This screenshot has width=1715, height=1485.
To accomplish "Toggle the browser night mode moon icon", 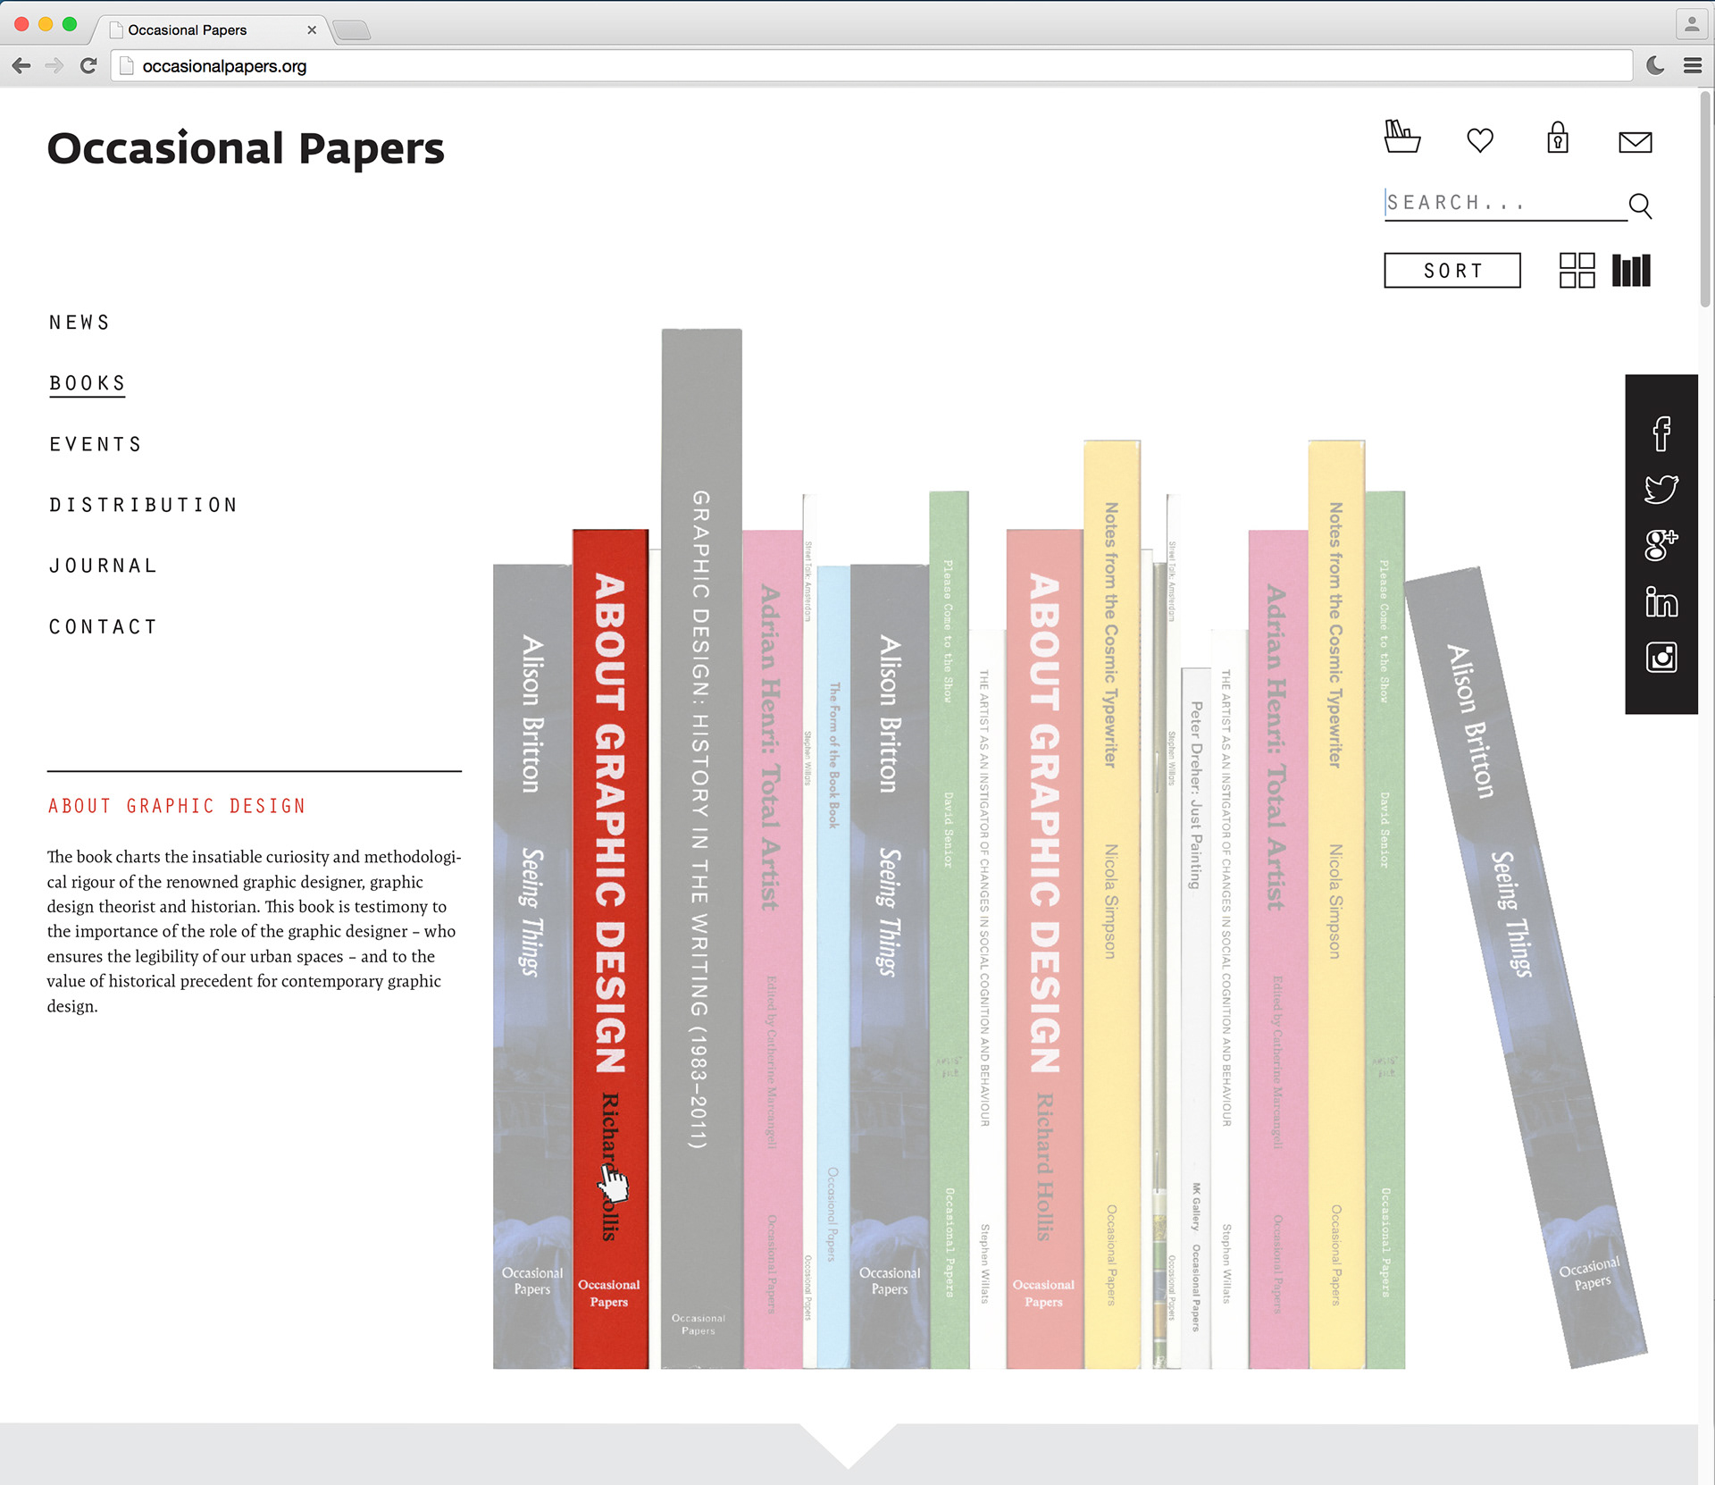I will pyautogui.click(x=1655, y=65).
